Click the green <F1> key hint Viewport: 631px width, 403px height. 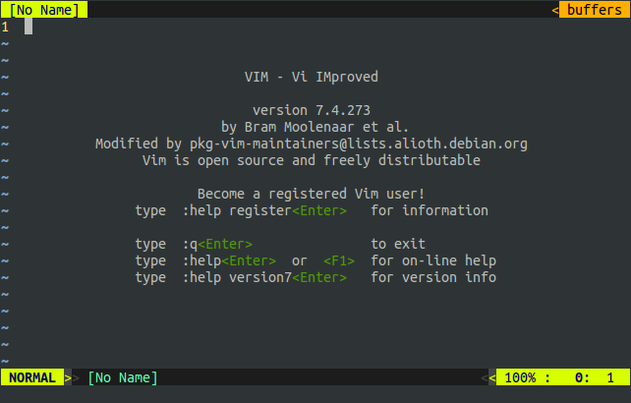tap(339, 260)
